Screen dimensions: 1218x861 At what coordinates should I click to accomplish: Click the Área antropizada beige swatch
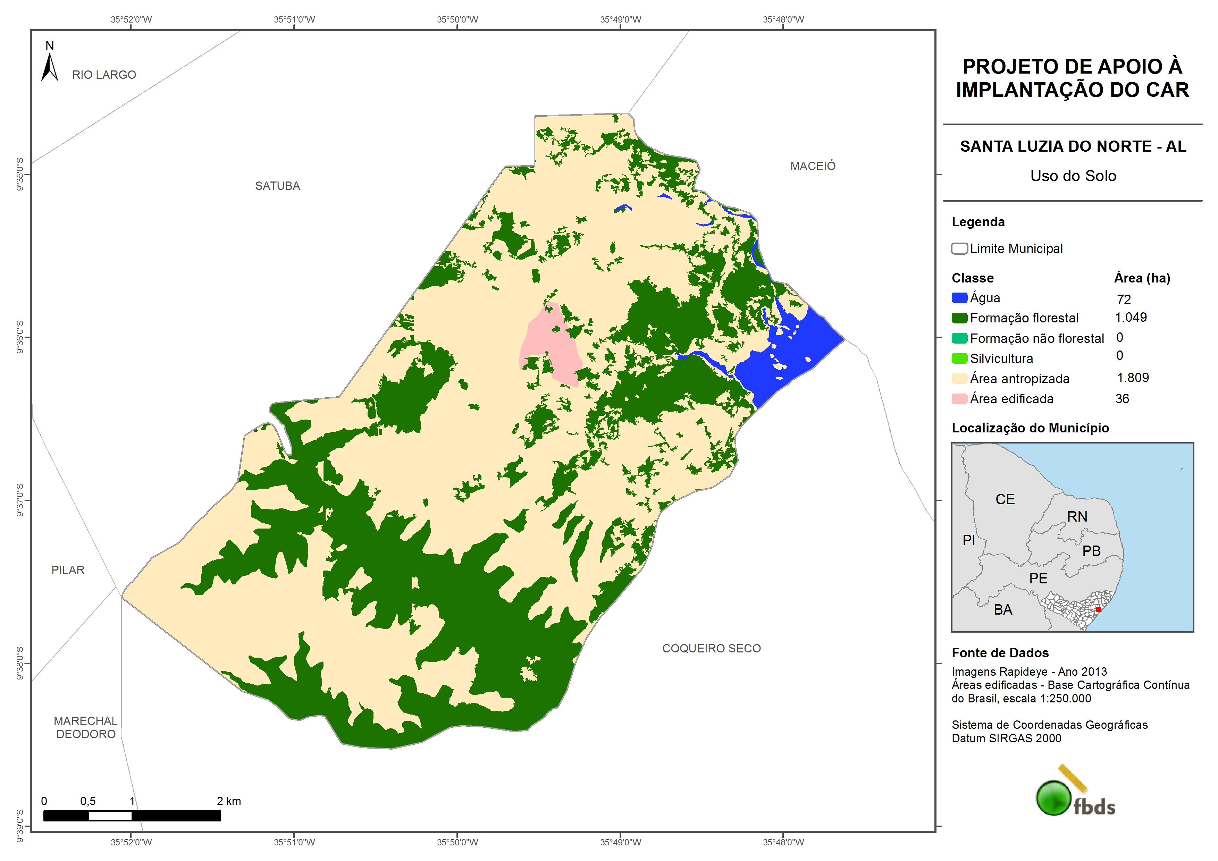pyautogui.click(x=959, y=379)
